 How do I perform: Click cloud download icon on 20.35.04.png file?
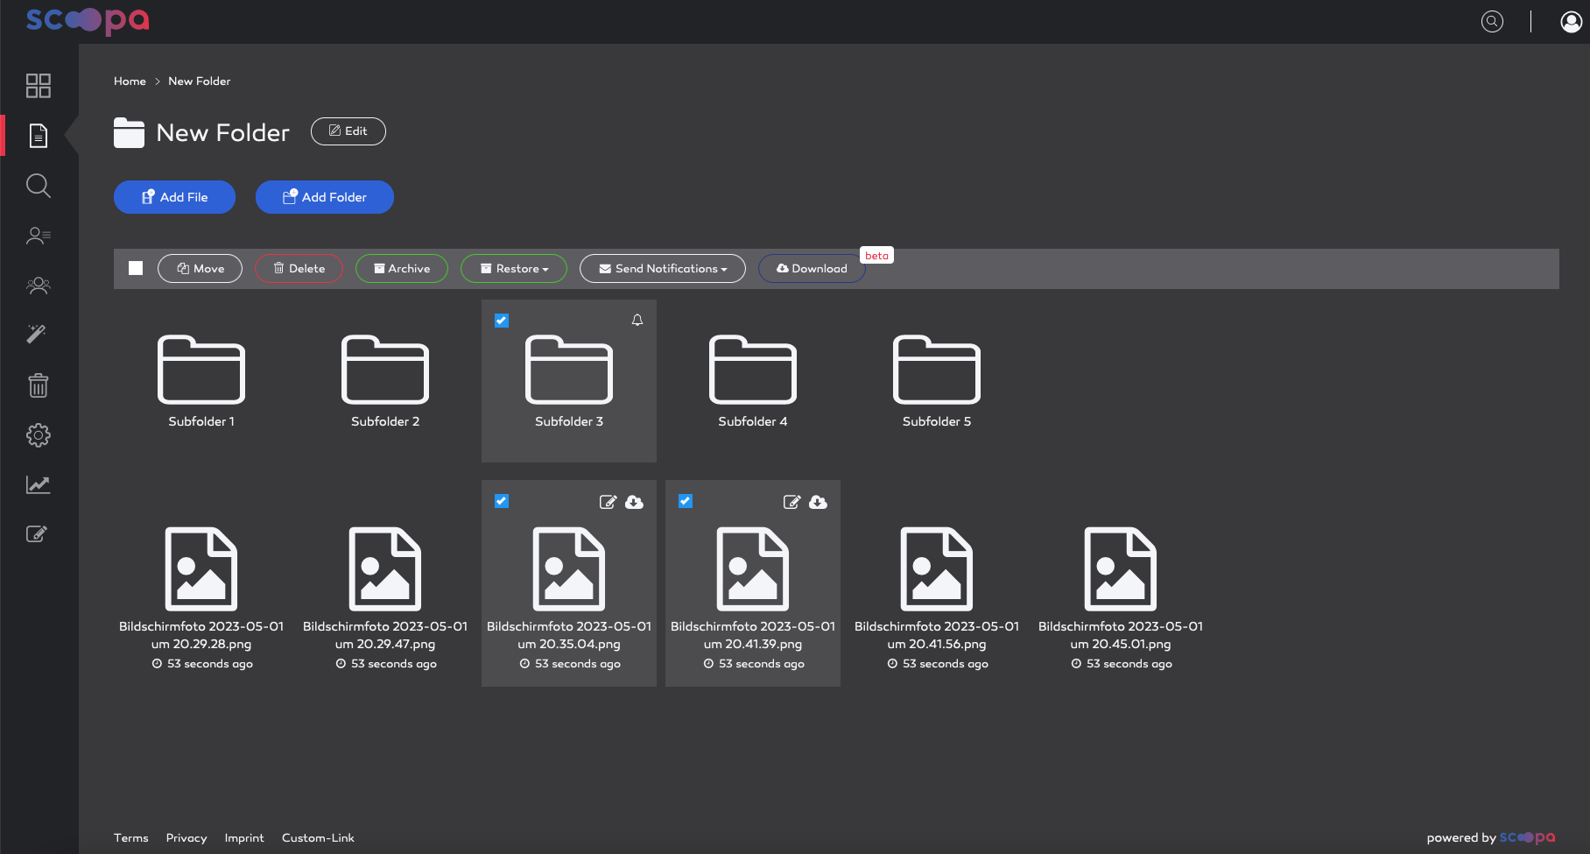[635, 502]
